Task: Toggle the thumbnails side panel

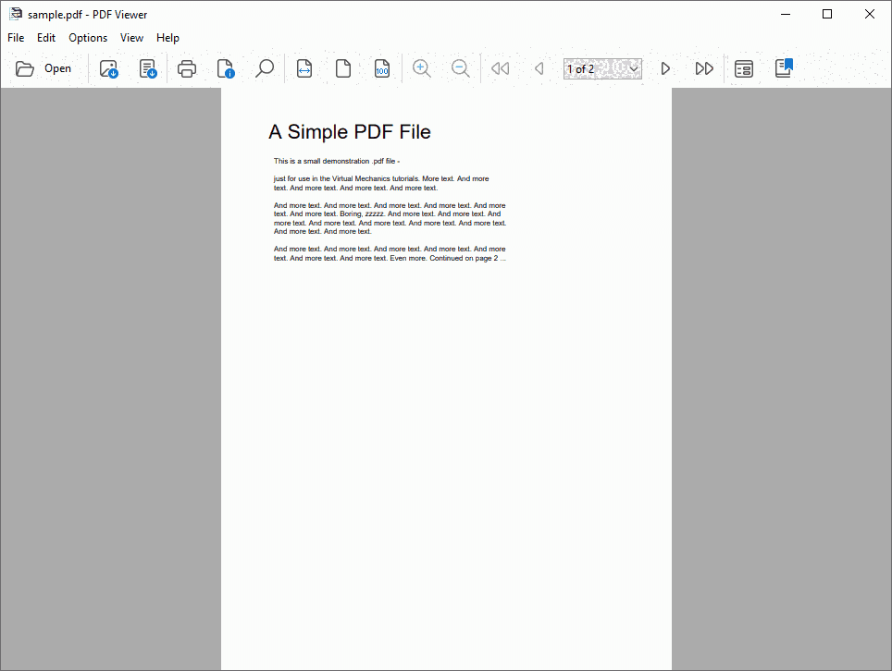Action: point(743,67)
